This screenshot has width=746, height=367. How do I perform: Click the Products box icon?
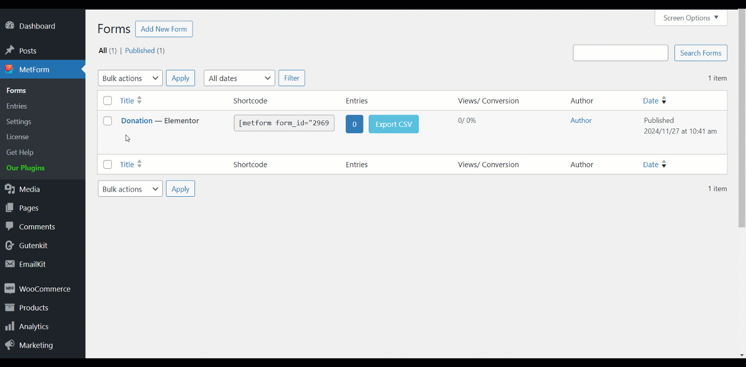tap(10, 307)
